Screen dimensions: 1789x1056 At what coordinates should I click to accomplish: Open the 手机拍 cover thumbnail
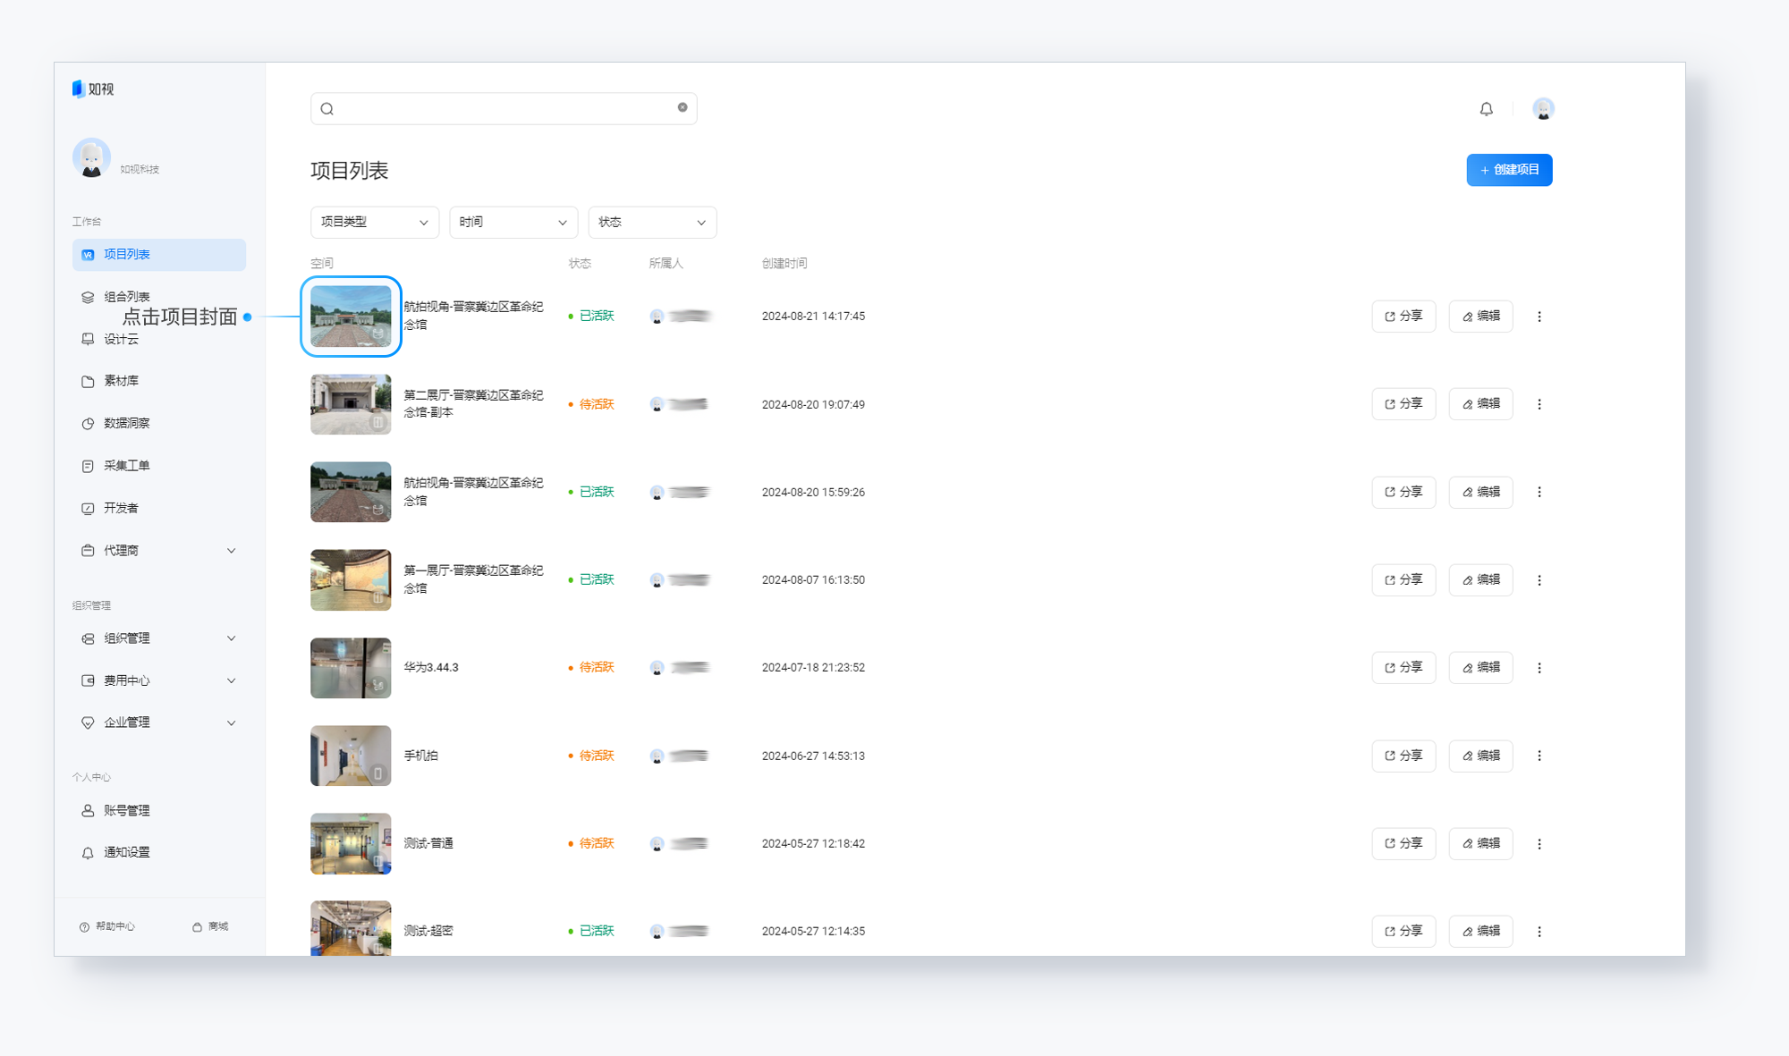(x=351, y=756)
